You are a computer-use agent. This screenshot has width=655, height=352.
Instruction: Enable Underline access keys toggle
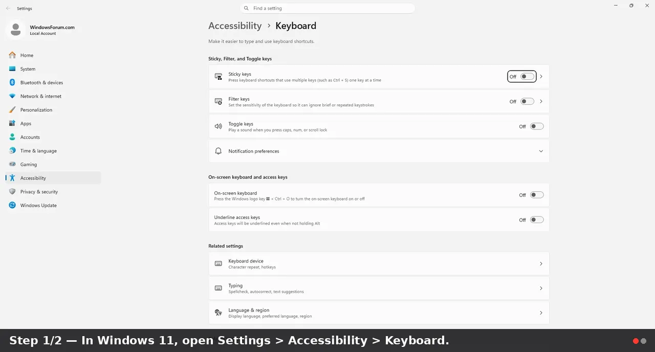pyautogui.click(x=537, y=220)
